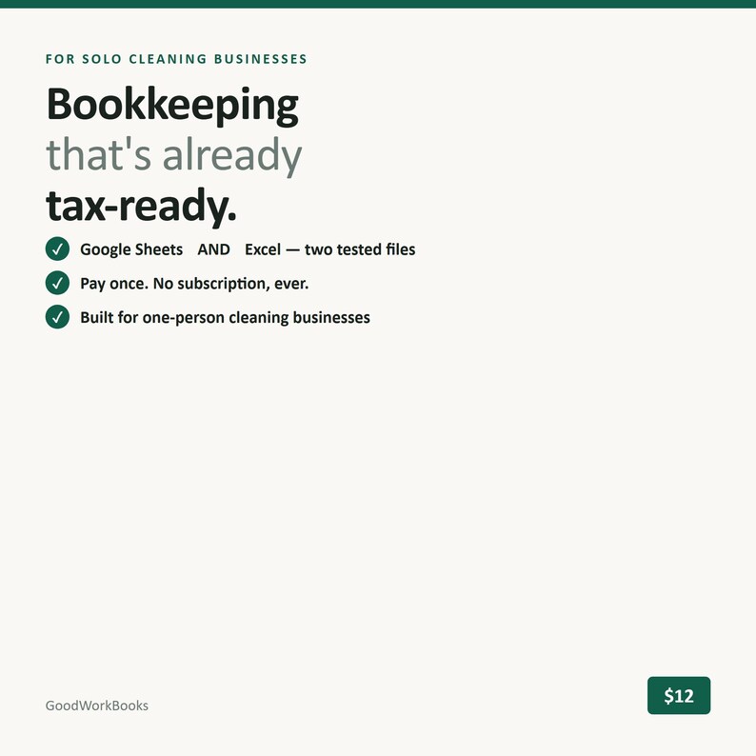Click the GoodWorkBooks brand name
The image size is (756, 756).
pyautogui.click(x=97, y=706)
